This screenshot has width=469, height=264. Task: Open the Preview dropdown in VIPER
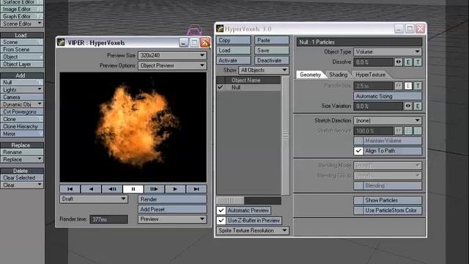(172, 219)
